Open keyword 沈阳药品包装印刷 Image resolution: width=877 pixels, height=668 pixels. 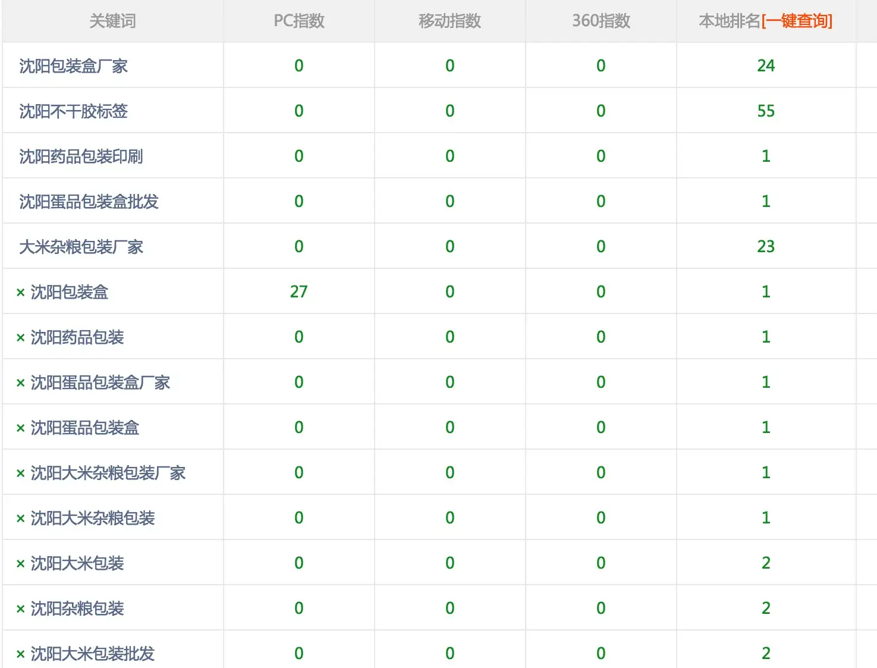81,156
